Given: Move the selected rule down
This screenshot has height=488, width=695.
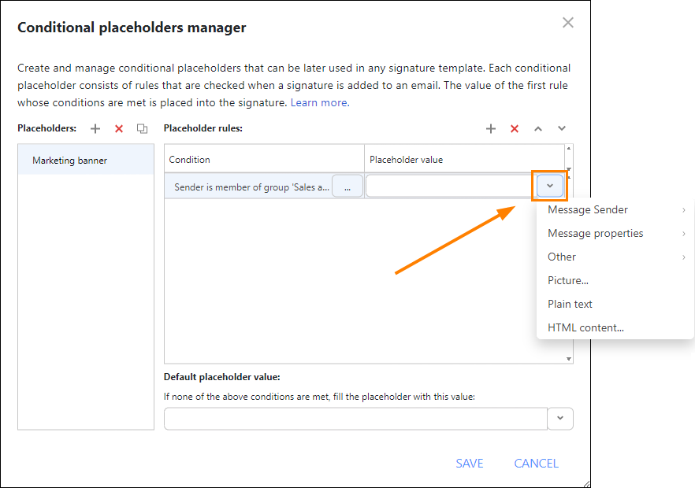Looking at the screenshot, I should tap(562, 128).
